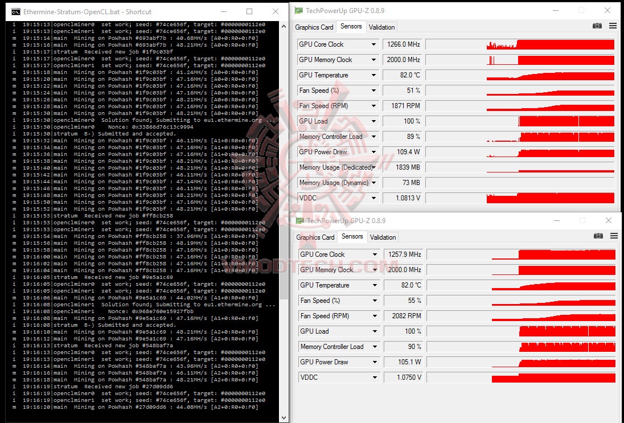The image size is (624, 423).
Task: Expand GPU Power Draw dropdown in bottom GPU-Z window
Action: (375, 362)
